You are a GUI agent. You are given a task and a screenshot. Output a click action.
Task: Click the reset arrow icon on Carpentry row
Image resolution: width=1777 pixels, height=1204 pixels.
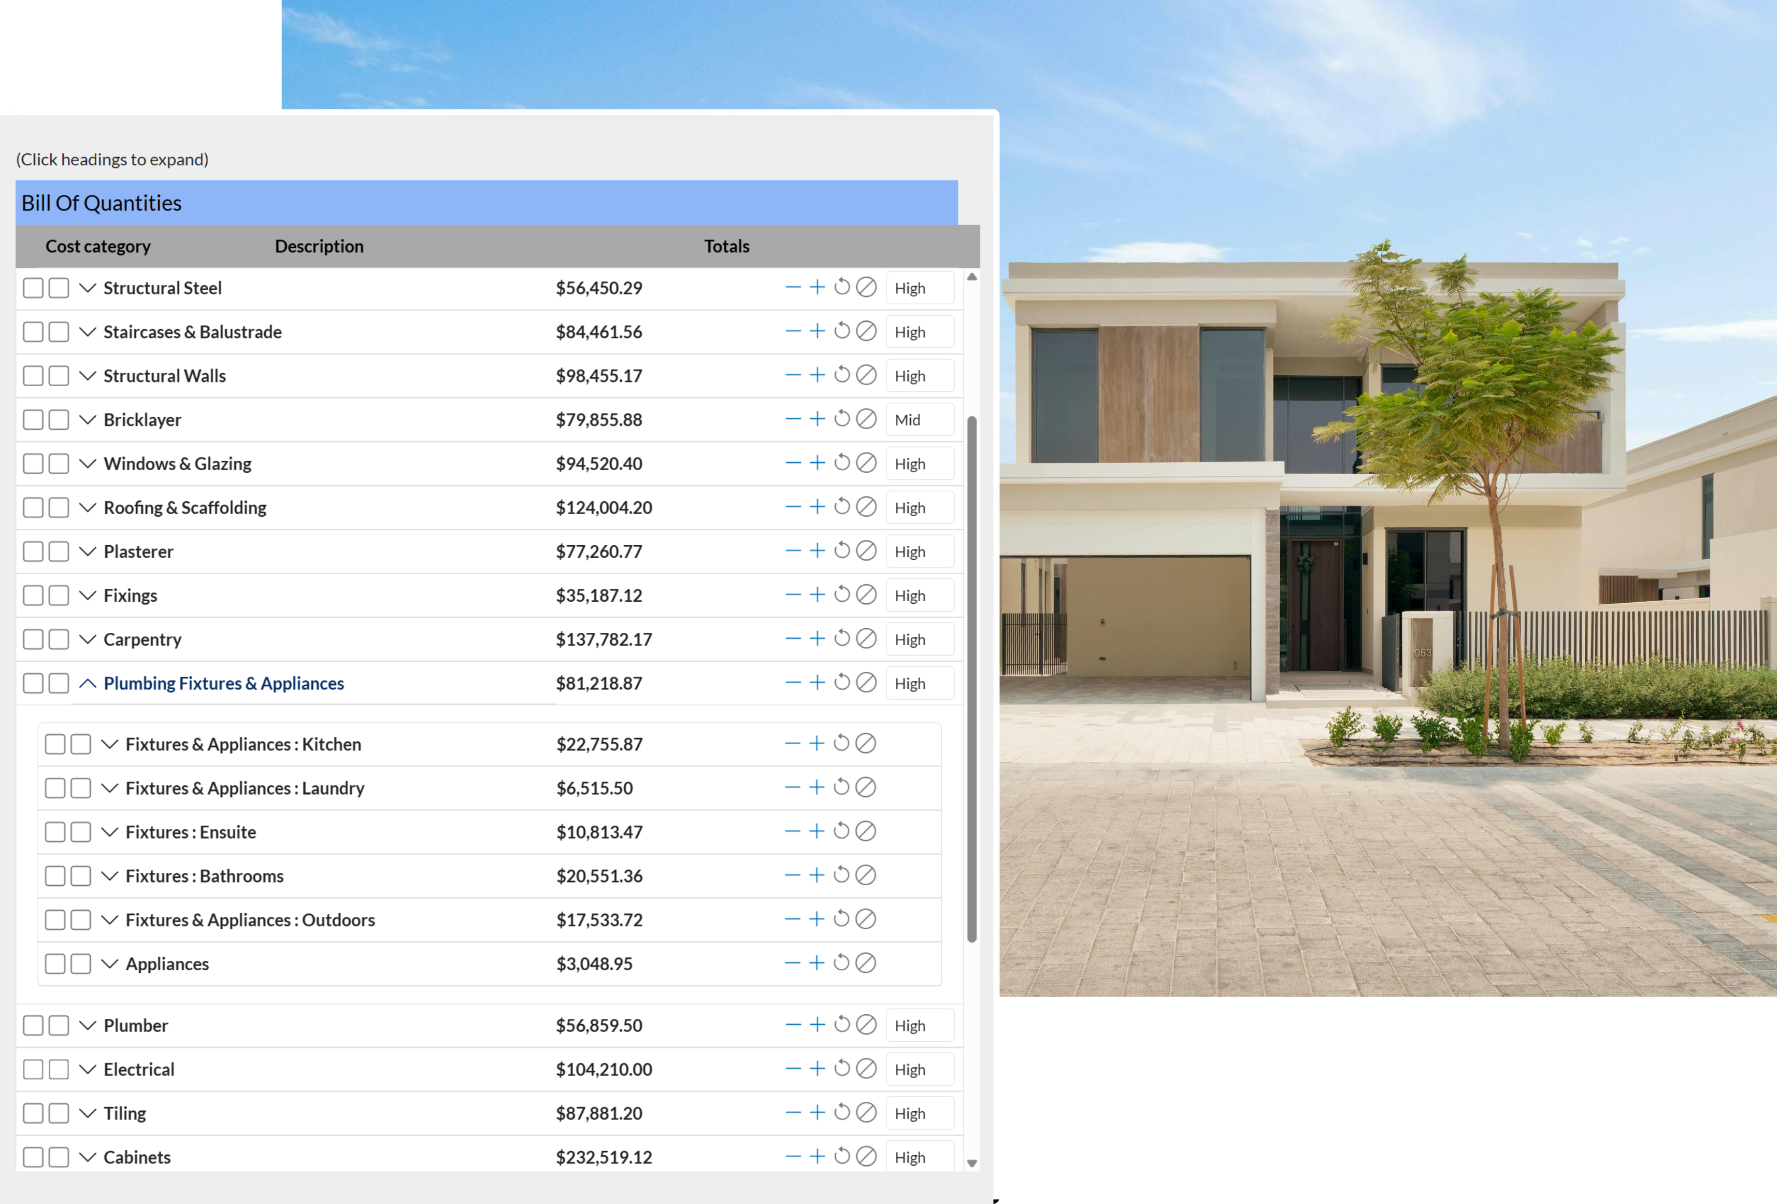842,639
